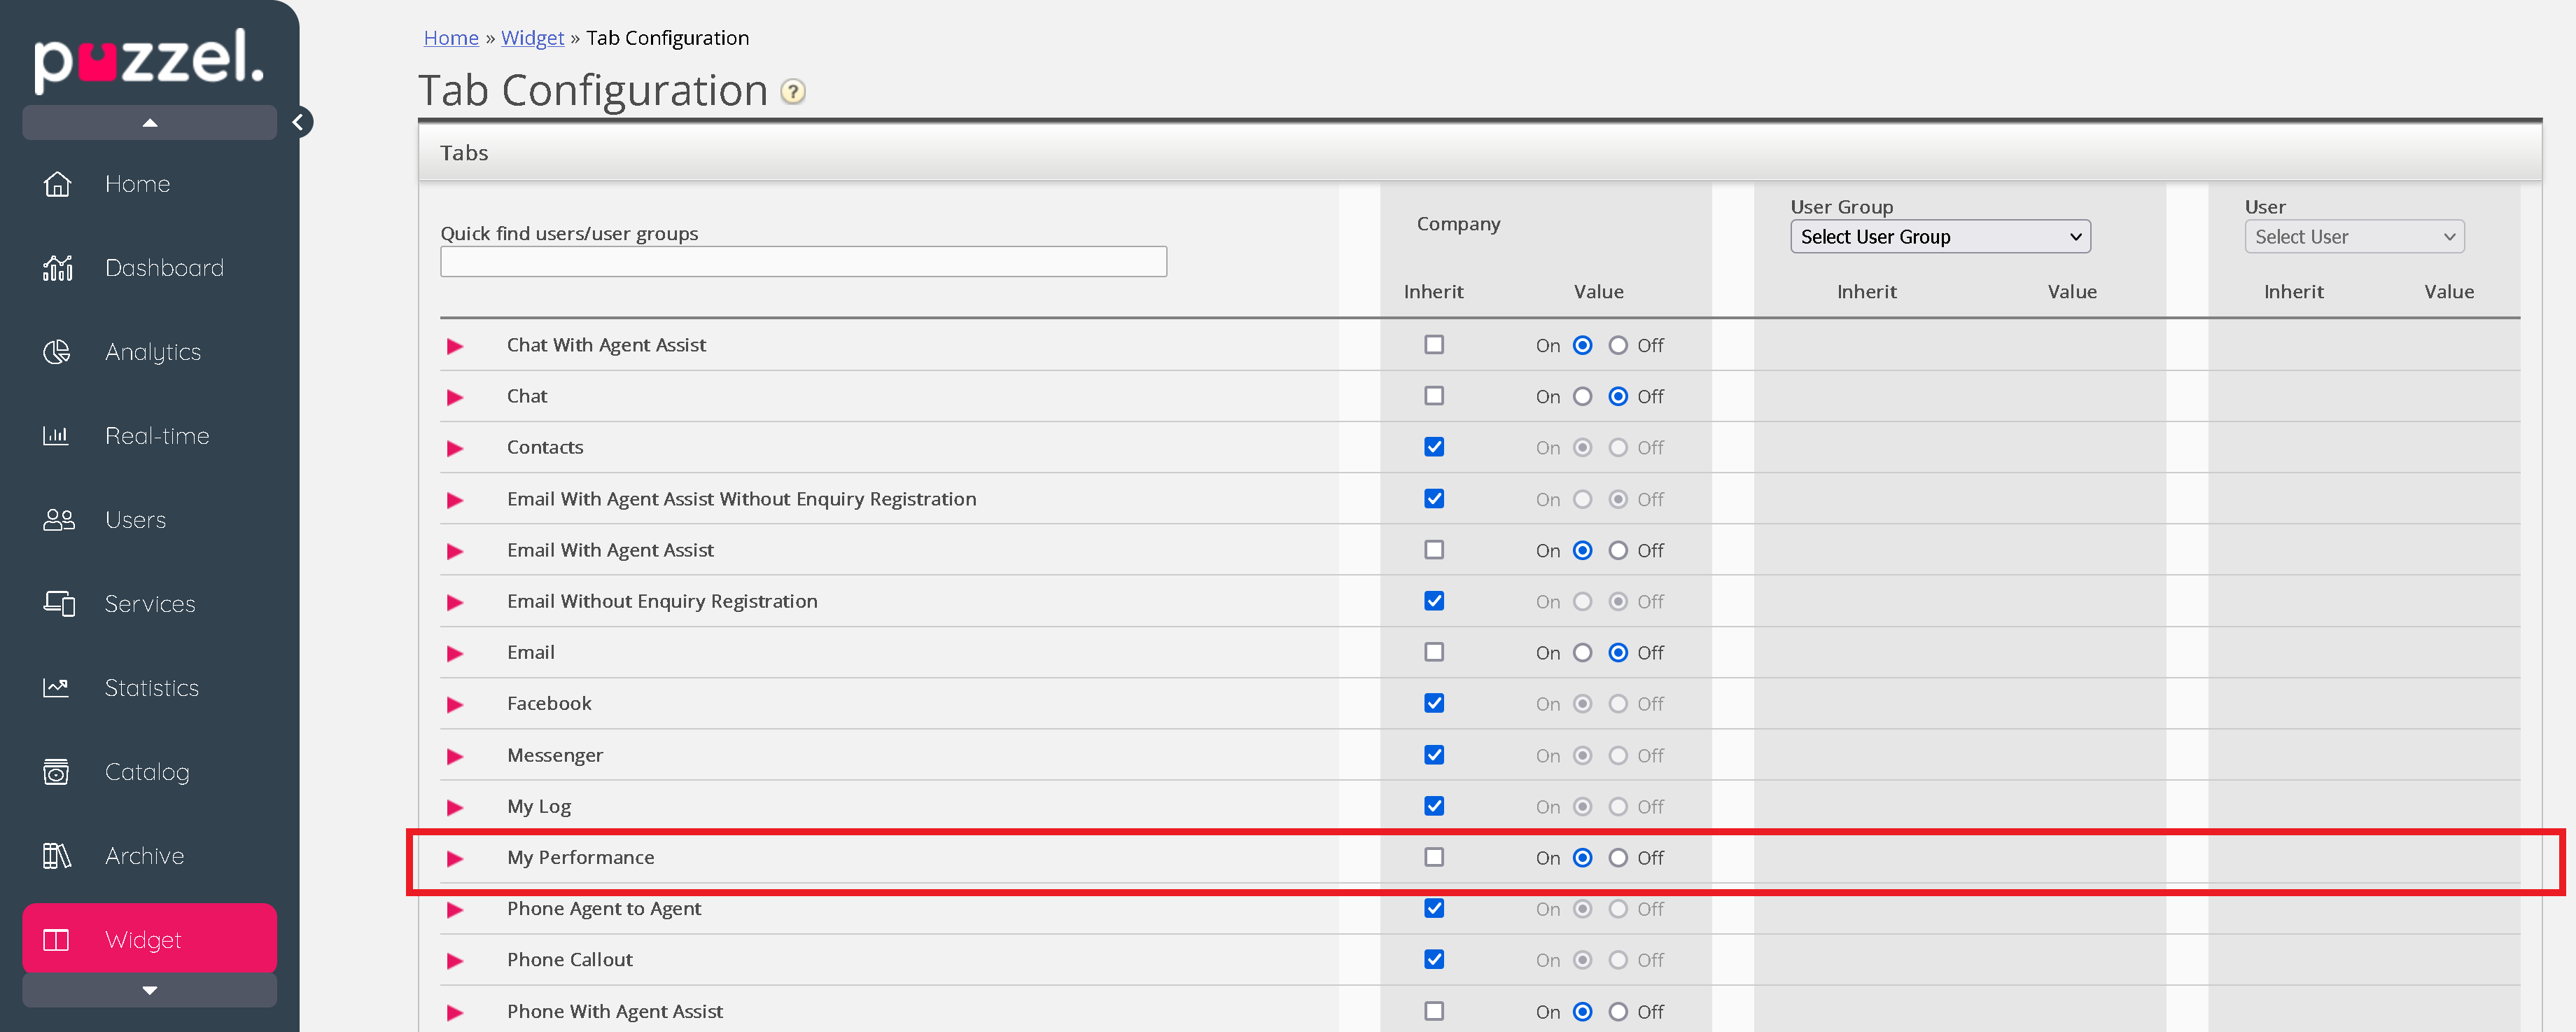Screen dimensions: 2576x1032
Task: Open the Archive books icon
Action: (57, 856)
